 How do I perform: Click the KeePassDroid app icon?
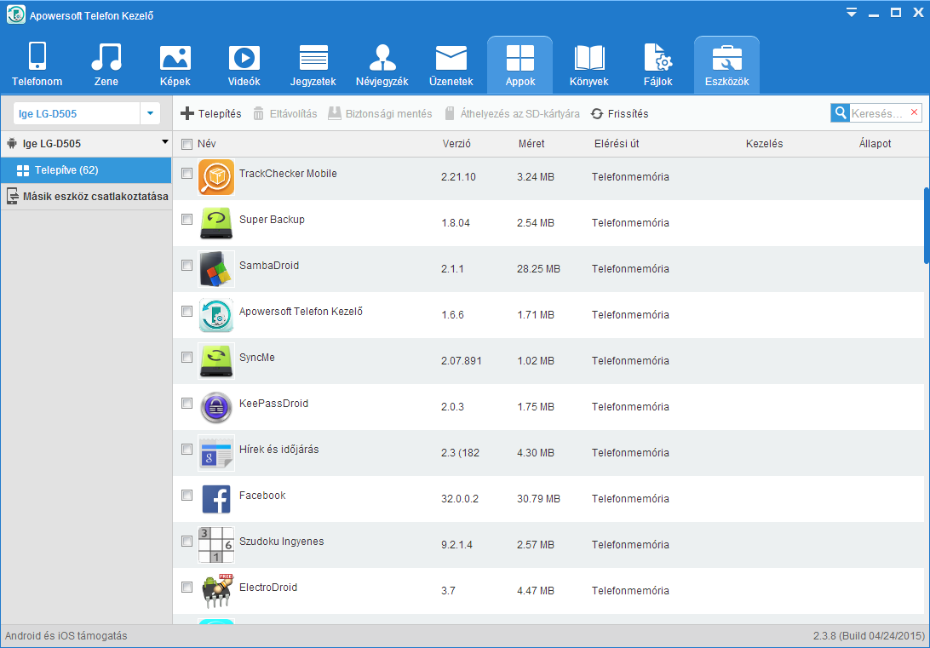pos(216,407)
